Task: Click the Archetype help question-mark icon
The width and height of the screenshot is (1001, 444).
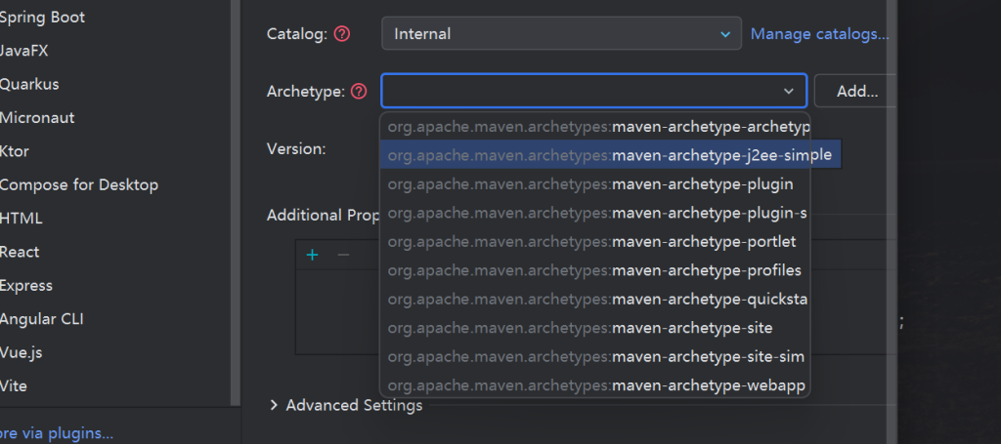Action: (x=359, y=92)
